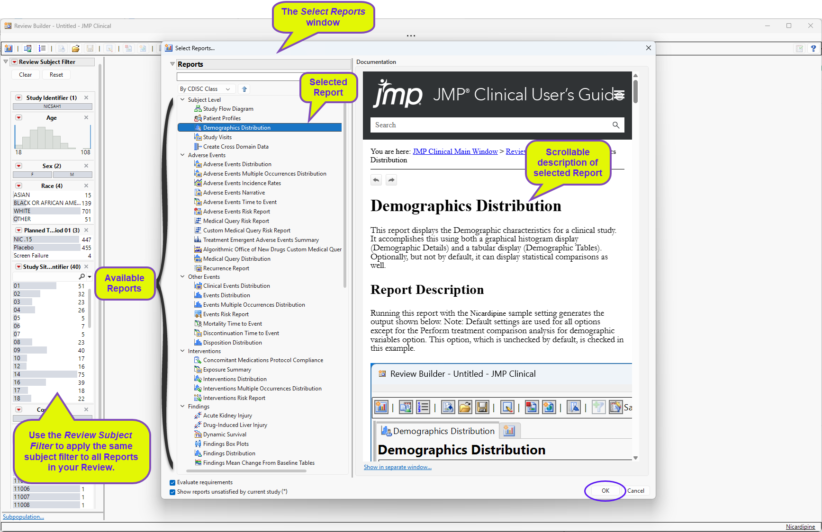Open the Subpopulation link
The image size is (822, 532).
(x=23, y=517)
